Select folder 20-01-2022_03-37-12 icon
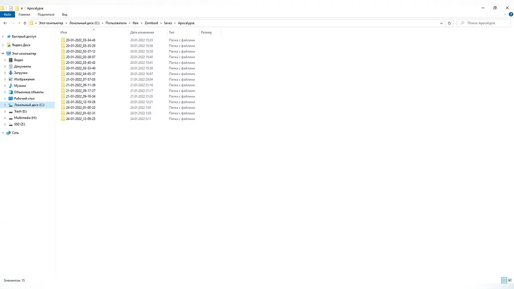Screen dimensions: 514x289 (x=63, y=51)
